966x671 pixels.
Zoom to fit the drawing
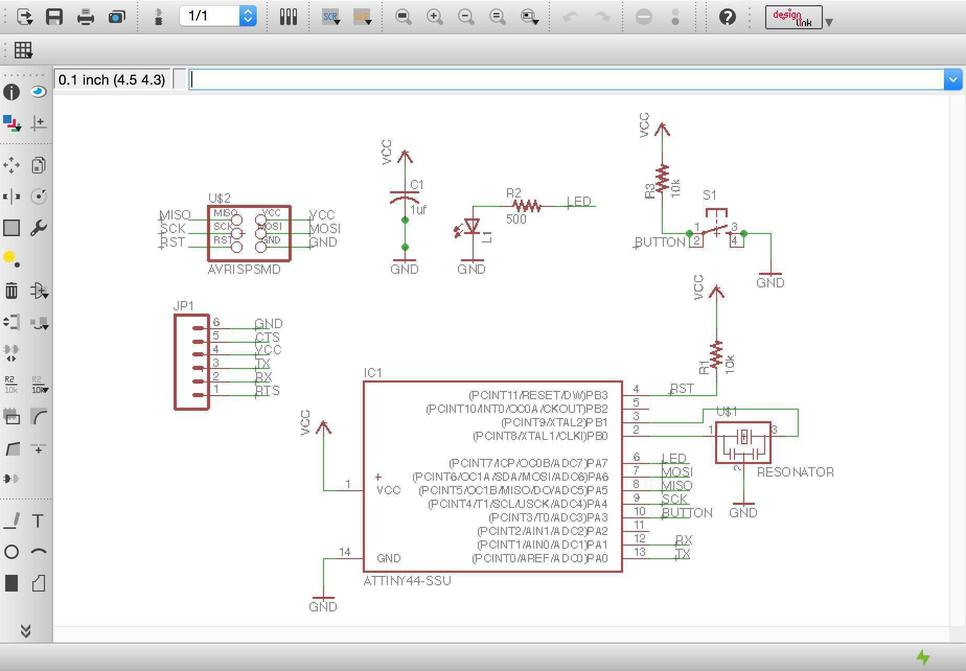403,17
